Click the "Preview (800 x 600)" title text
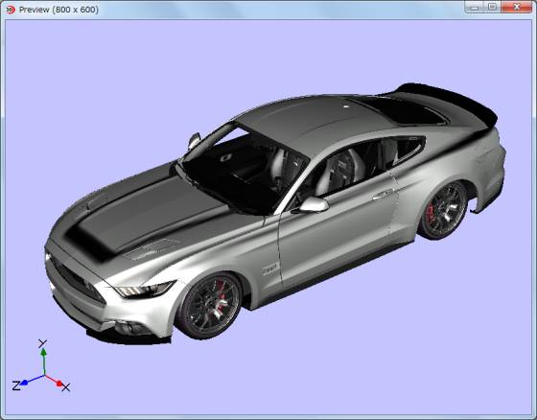 point(58,10)
